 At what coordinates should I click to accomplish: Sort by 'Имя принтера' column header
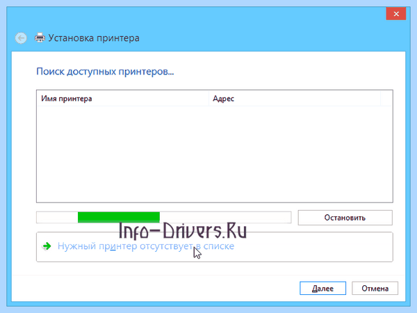point(122,99)
